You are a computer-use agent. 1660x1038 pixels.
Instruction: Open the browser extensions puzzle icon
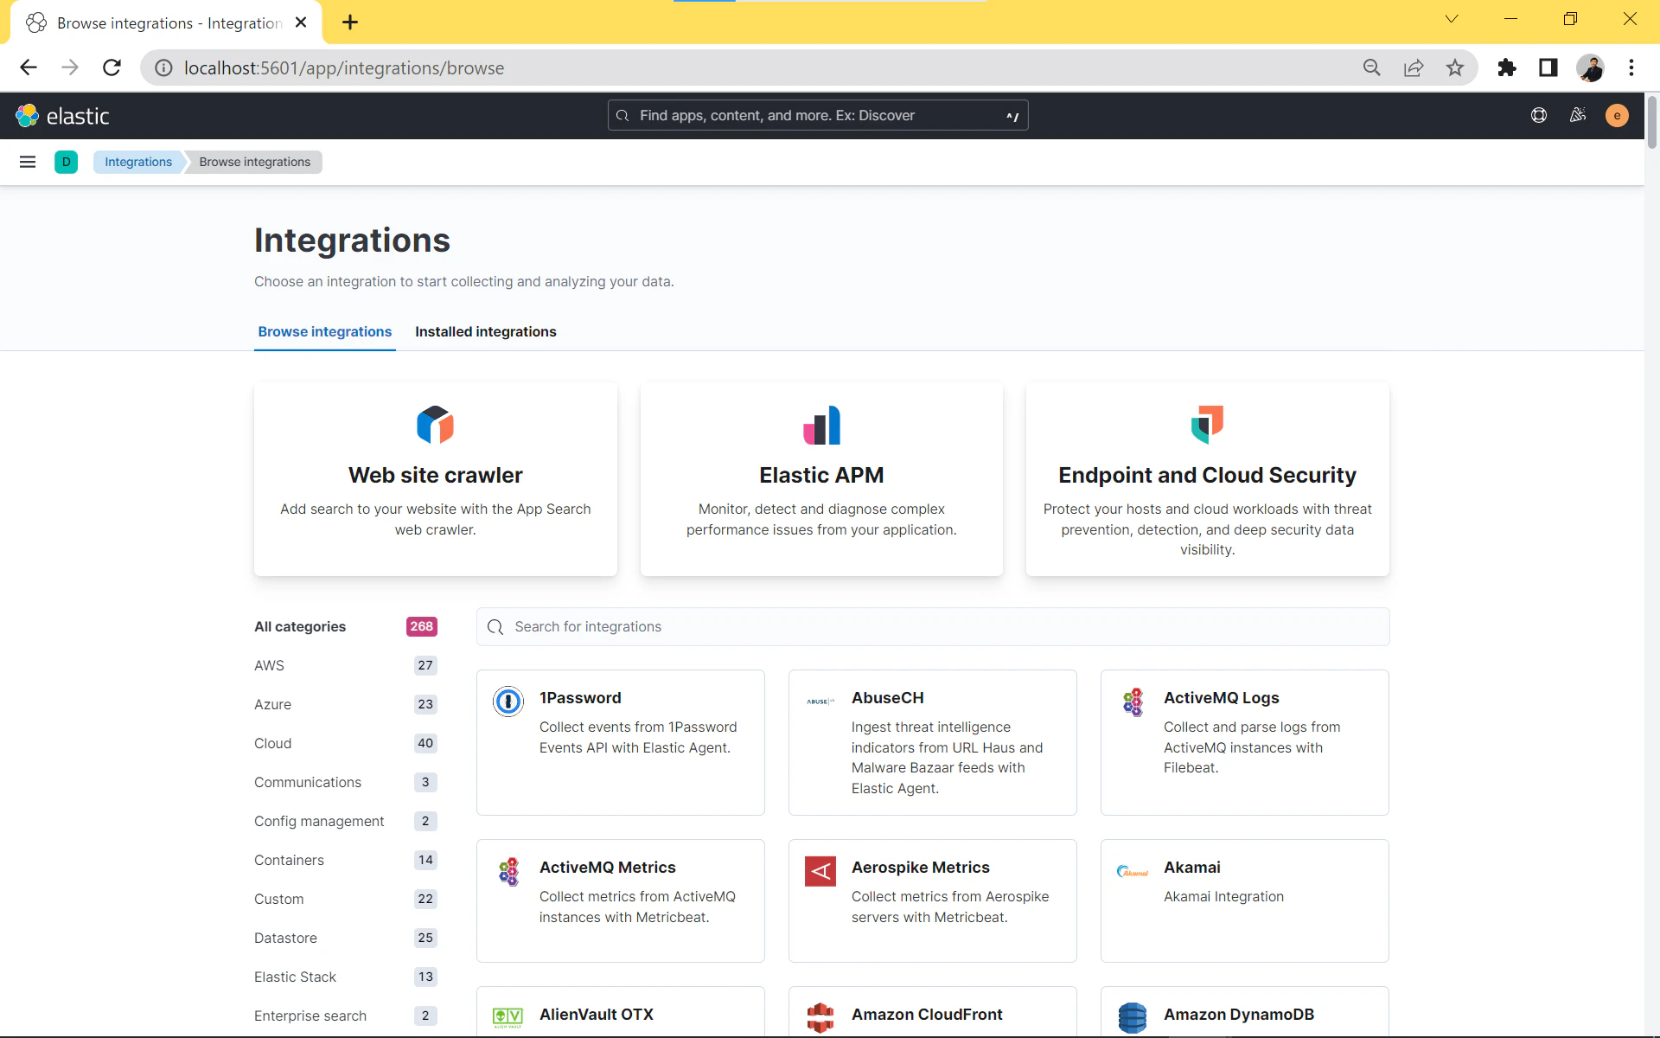(x=1507, y=67)
